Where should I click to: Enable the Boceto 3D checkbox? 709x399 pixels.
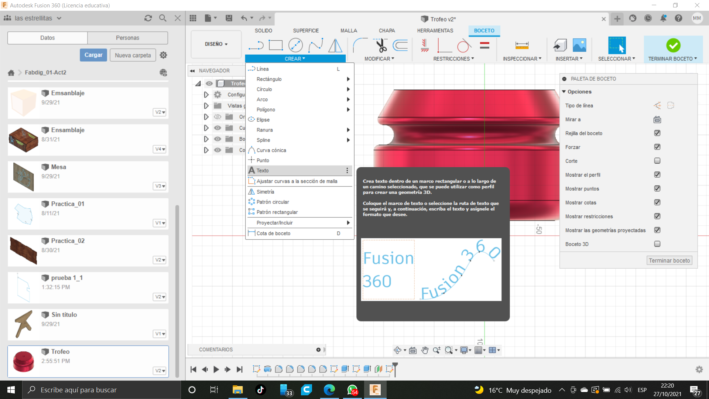[x=657, y=244]
